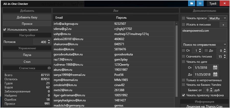230x108 pixels.
Task: Enable Чекать по дате checkbox
Action: (x=183, y=62)
